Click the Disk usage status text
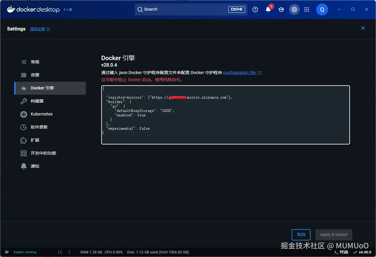This screenshot has height=257, width=376. [158, 252]
